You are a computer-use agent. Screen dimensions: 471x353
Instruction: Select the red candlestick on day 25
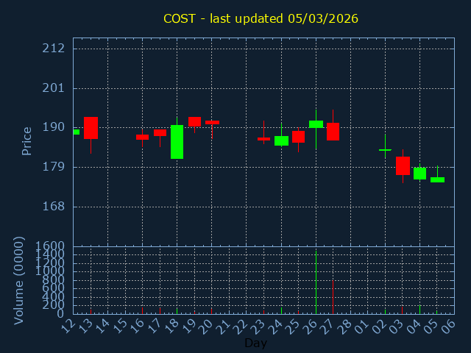tap(298, 137)
